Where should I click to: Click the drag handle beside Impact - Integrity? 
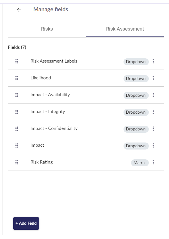coord(17,112)
